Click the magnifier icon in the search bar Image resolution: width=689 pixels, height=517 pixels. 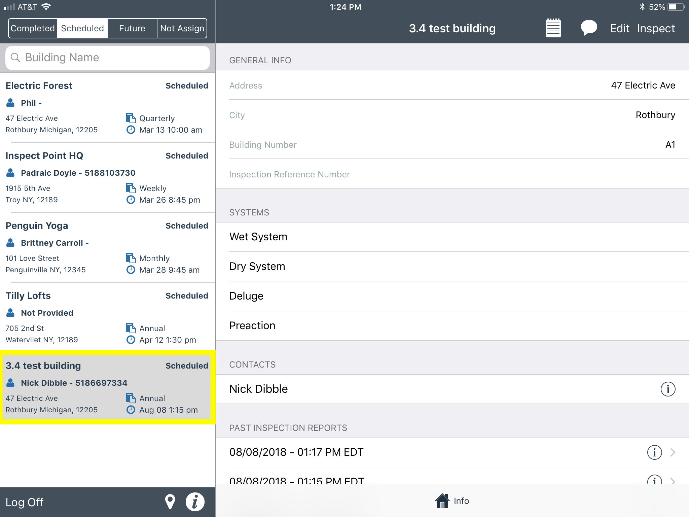pyautogui.click(x=16, y=58)
